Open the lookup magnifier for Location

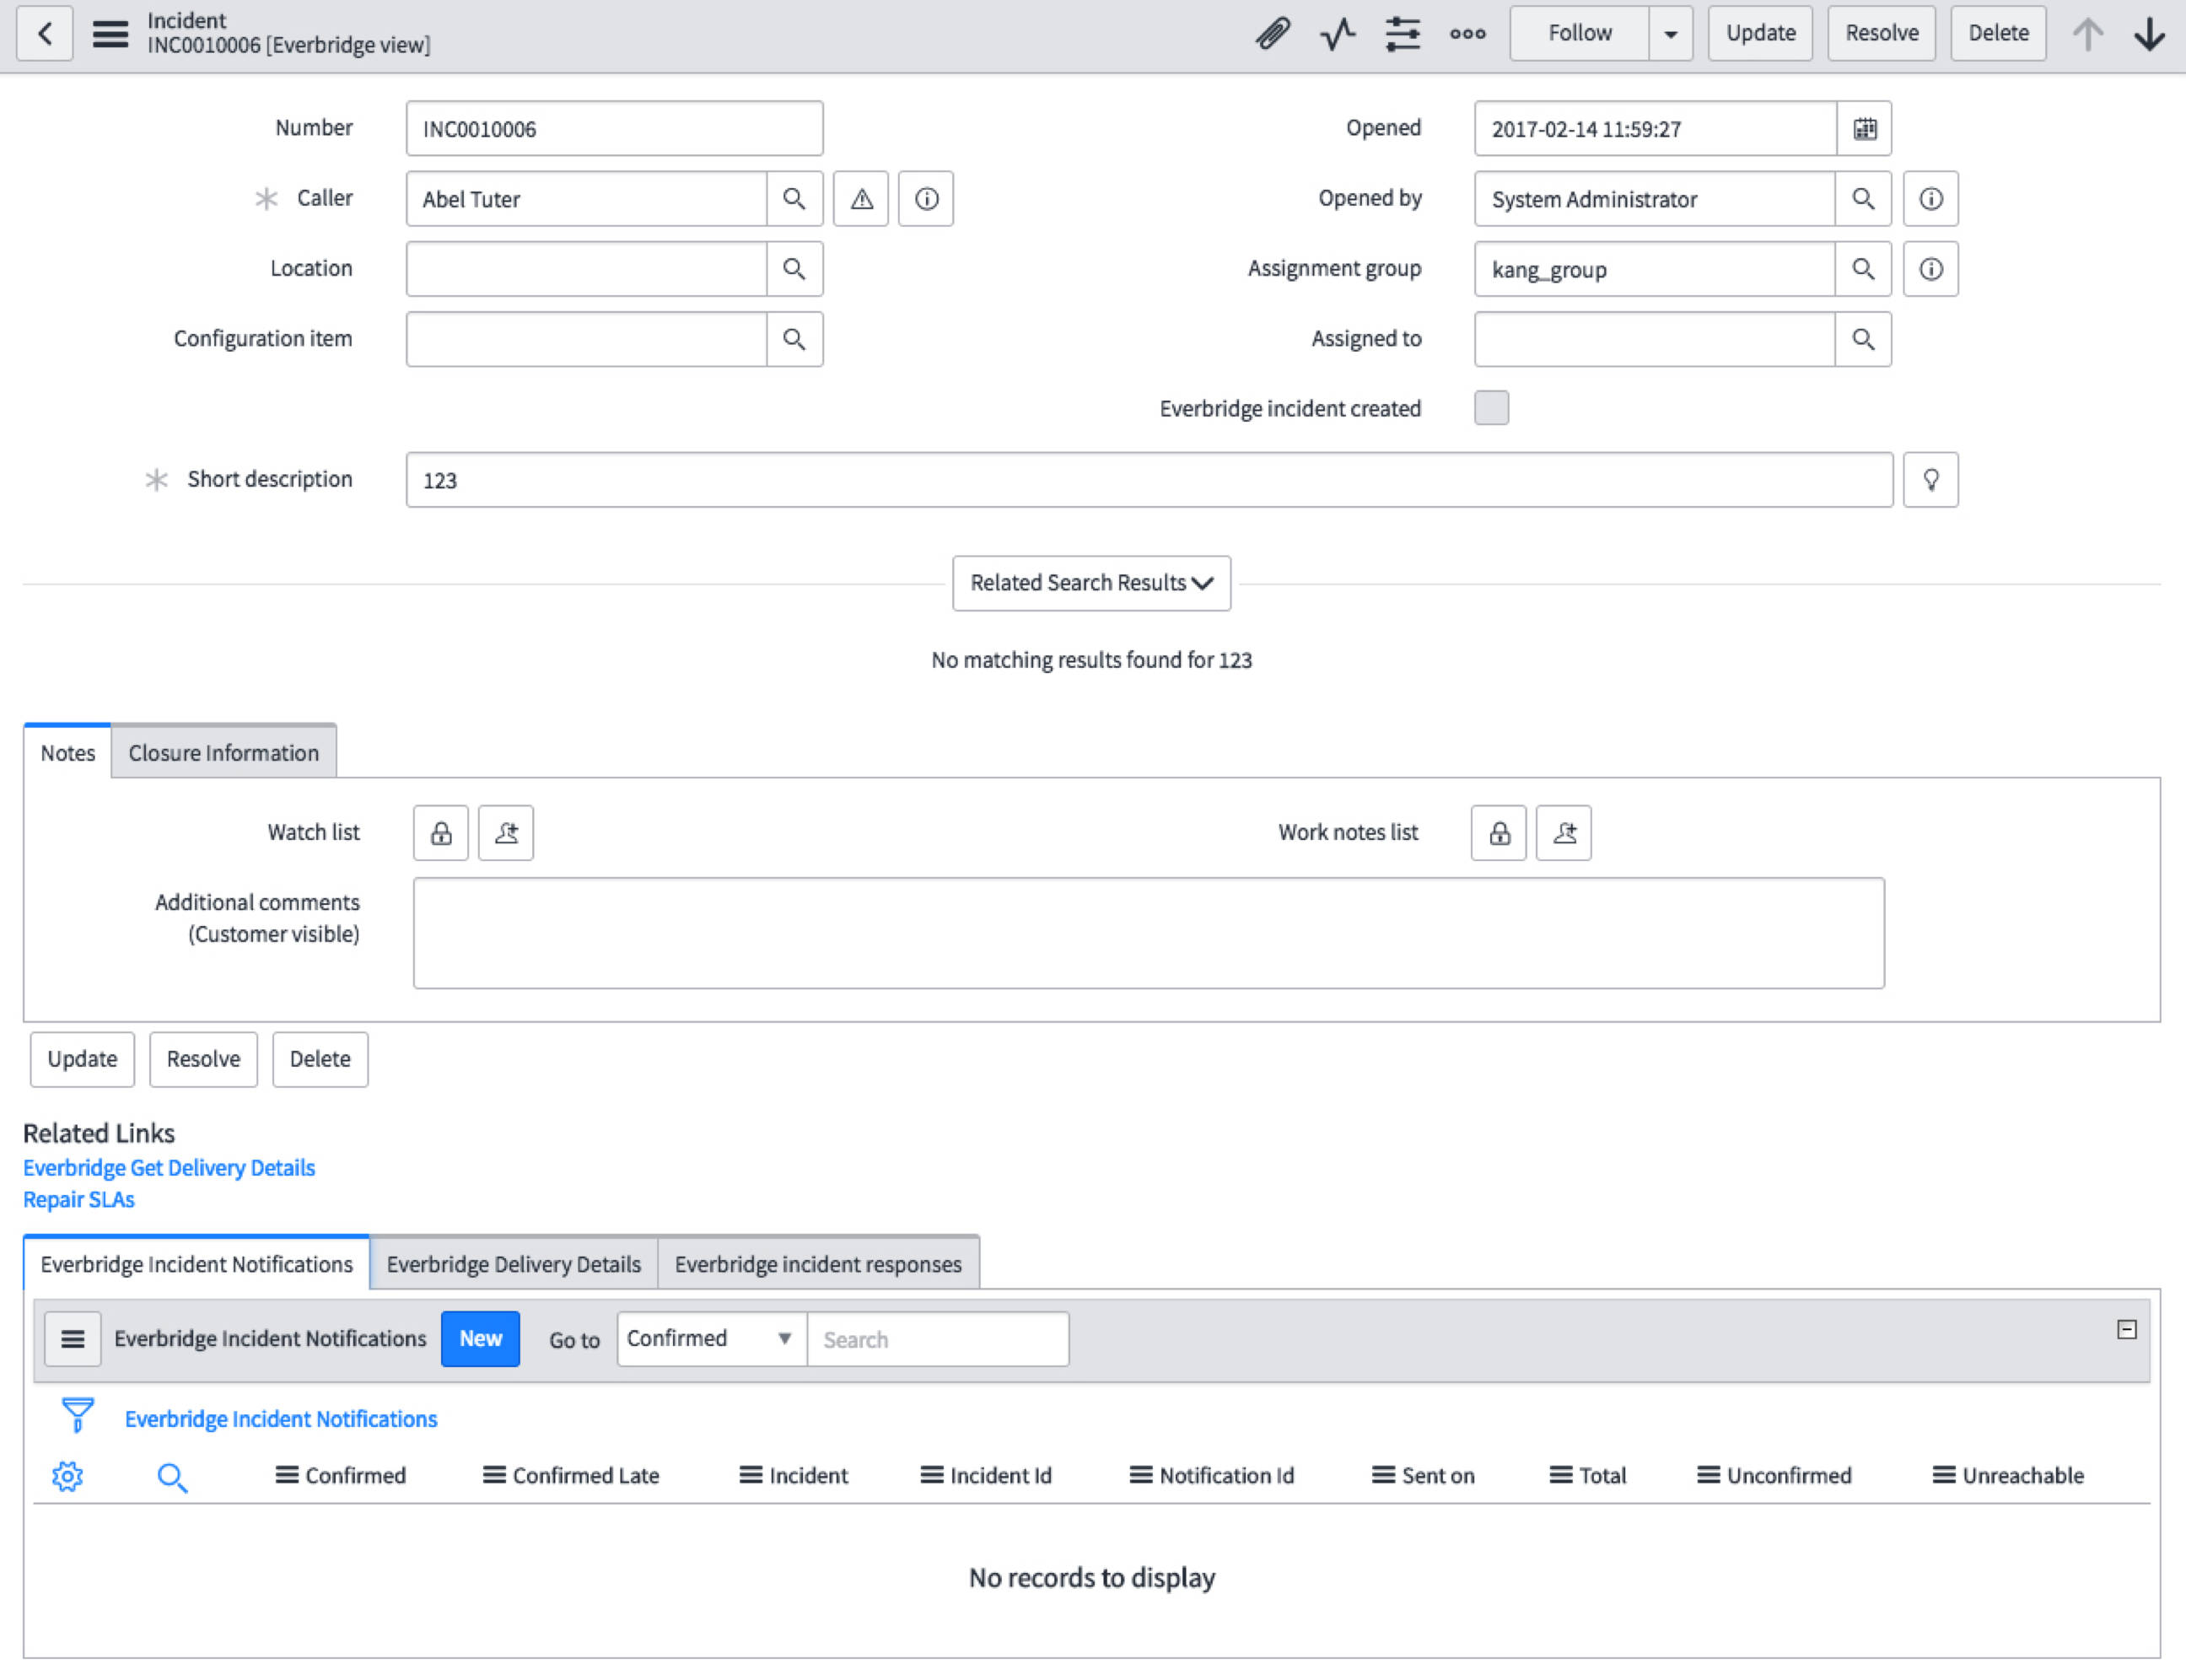794,268
